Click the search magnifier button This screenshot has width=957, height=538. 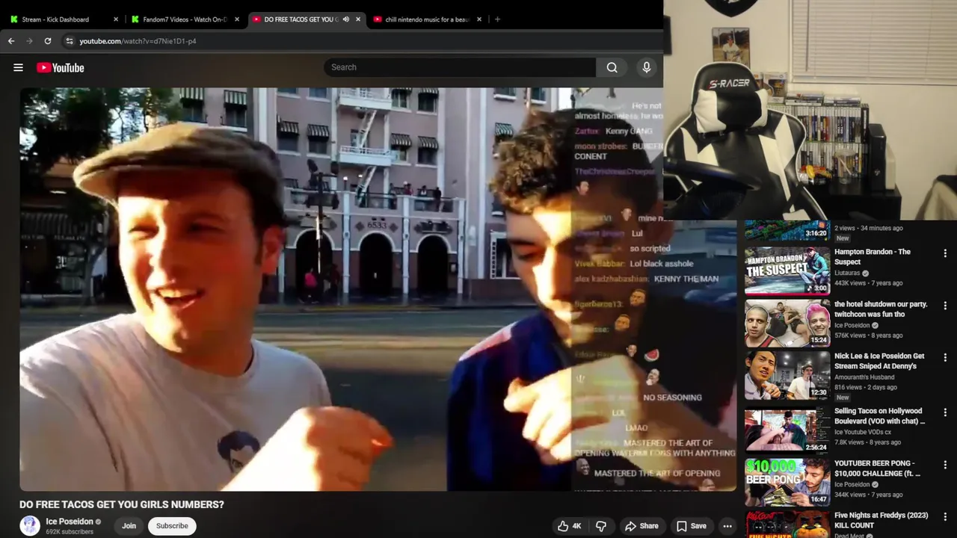point(612,67)
